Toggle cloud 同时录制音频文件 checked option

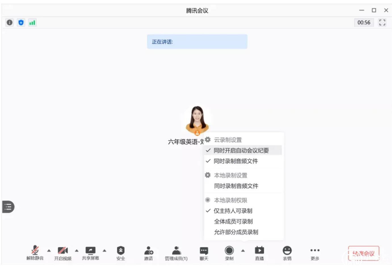coord(243,161)
